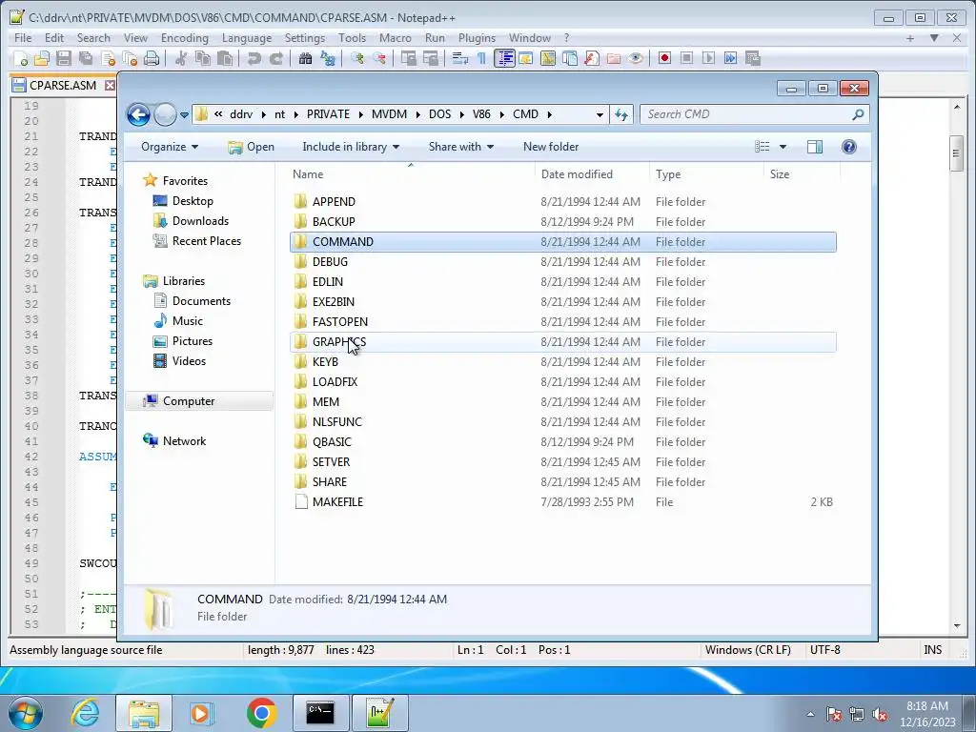Click New file icon in Notepad++ toolbar
Screen dimensions: 976x732
(x=21, y=58)
